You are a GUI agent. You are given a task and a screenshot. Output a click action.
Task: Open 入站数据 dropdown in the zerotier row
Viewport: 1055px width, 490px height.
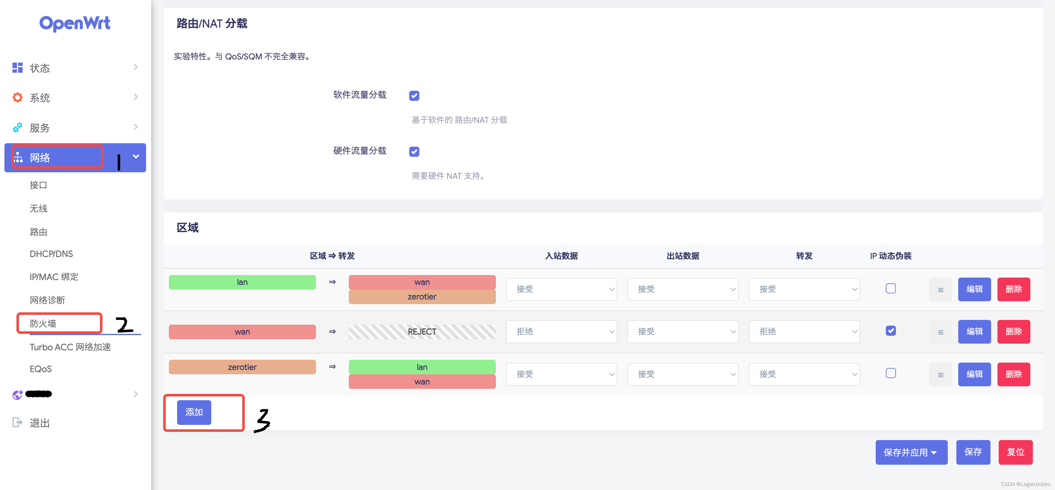coord(561,374)
